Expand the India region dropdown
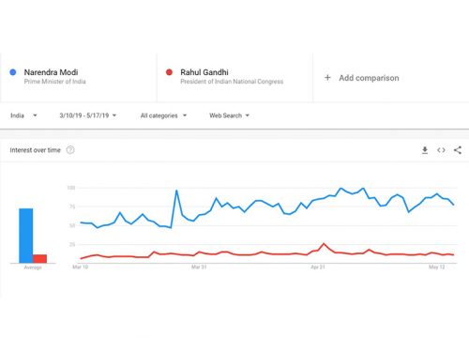This screenshot has height=352, width=469. [x=23, y=115]
